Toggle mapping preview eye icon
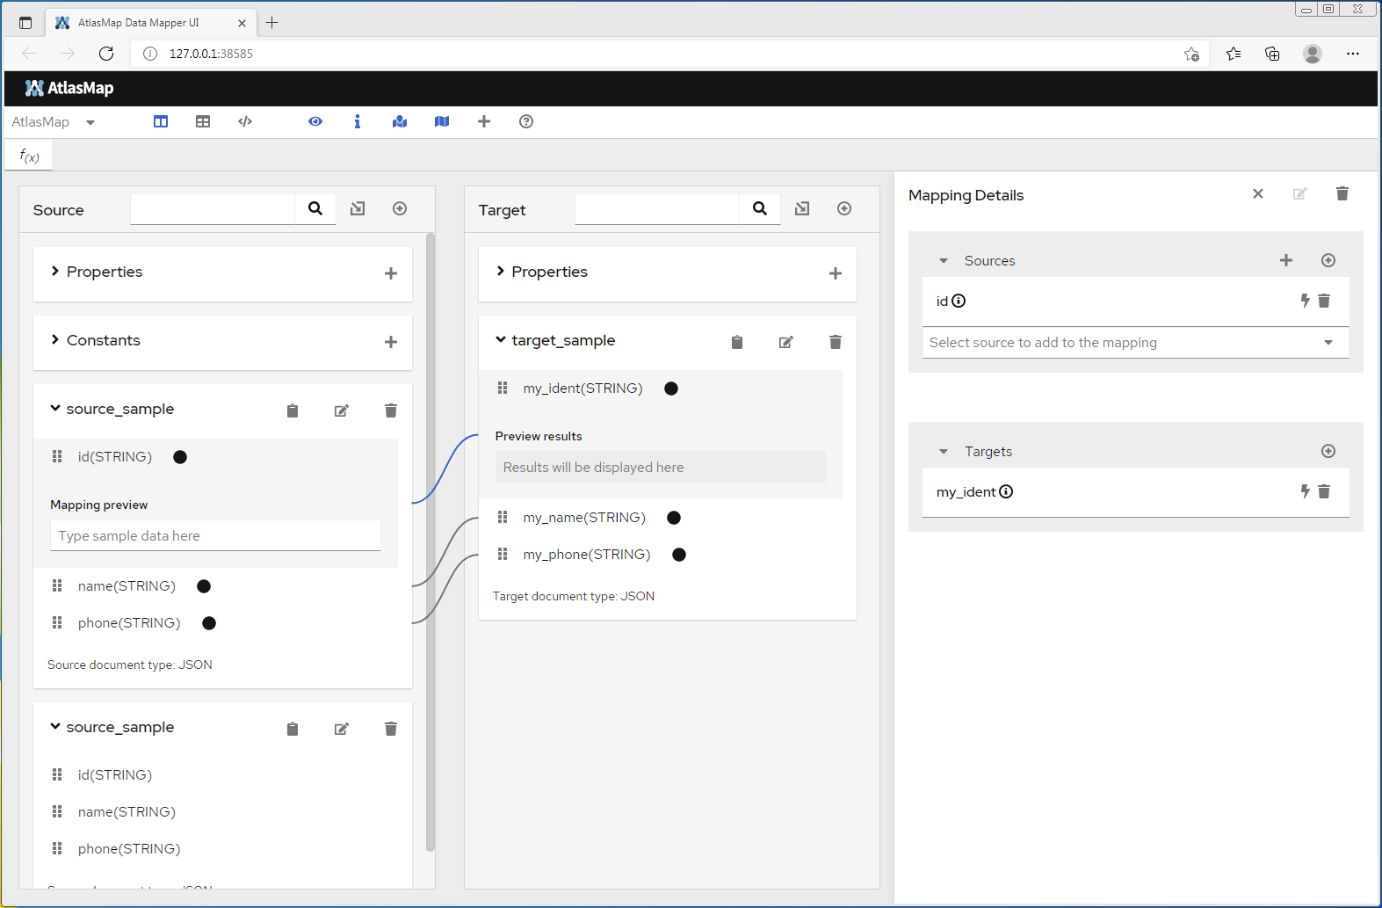 click(x=315, y=121)
